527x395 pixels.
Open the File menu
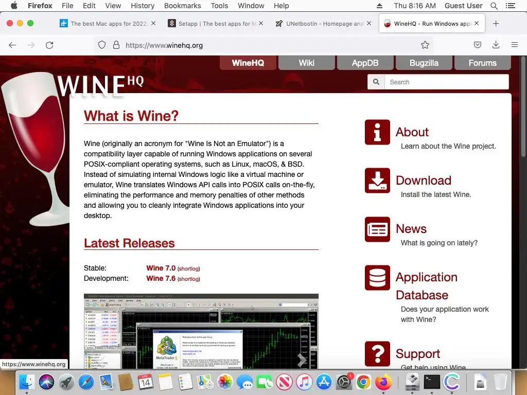pos(67,6)
